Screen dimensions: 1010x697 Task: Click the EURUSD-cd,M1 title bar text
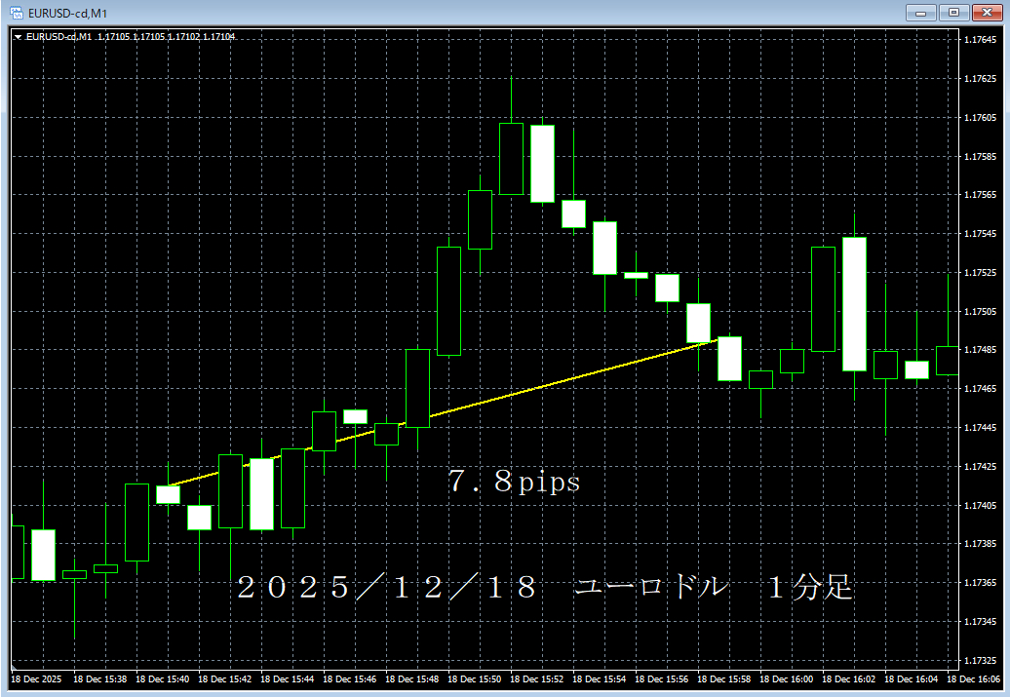[x=67, y=14]
